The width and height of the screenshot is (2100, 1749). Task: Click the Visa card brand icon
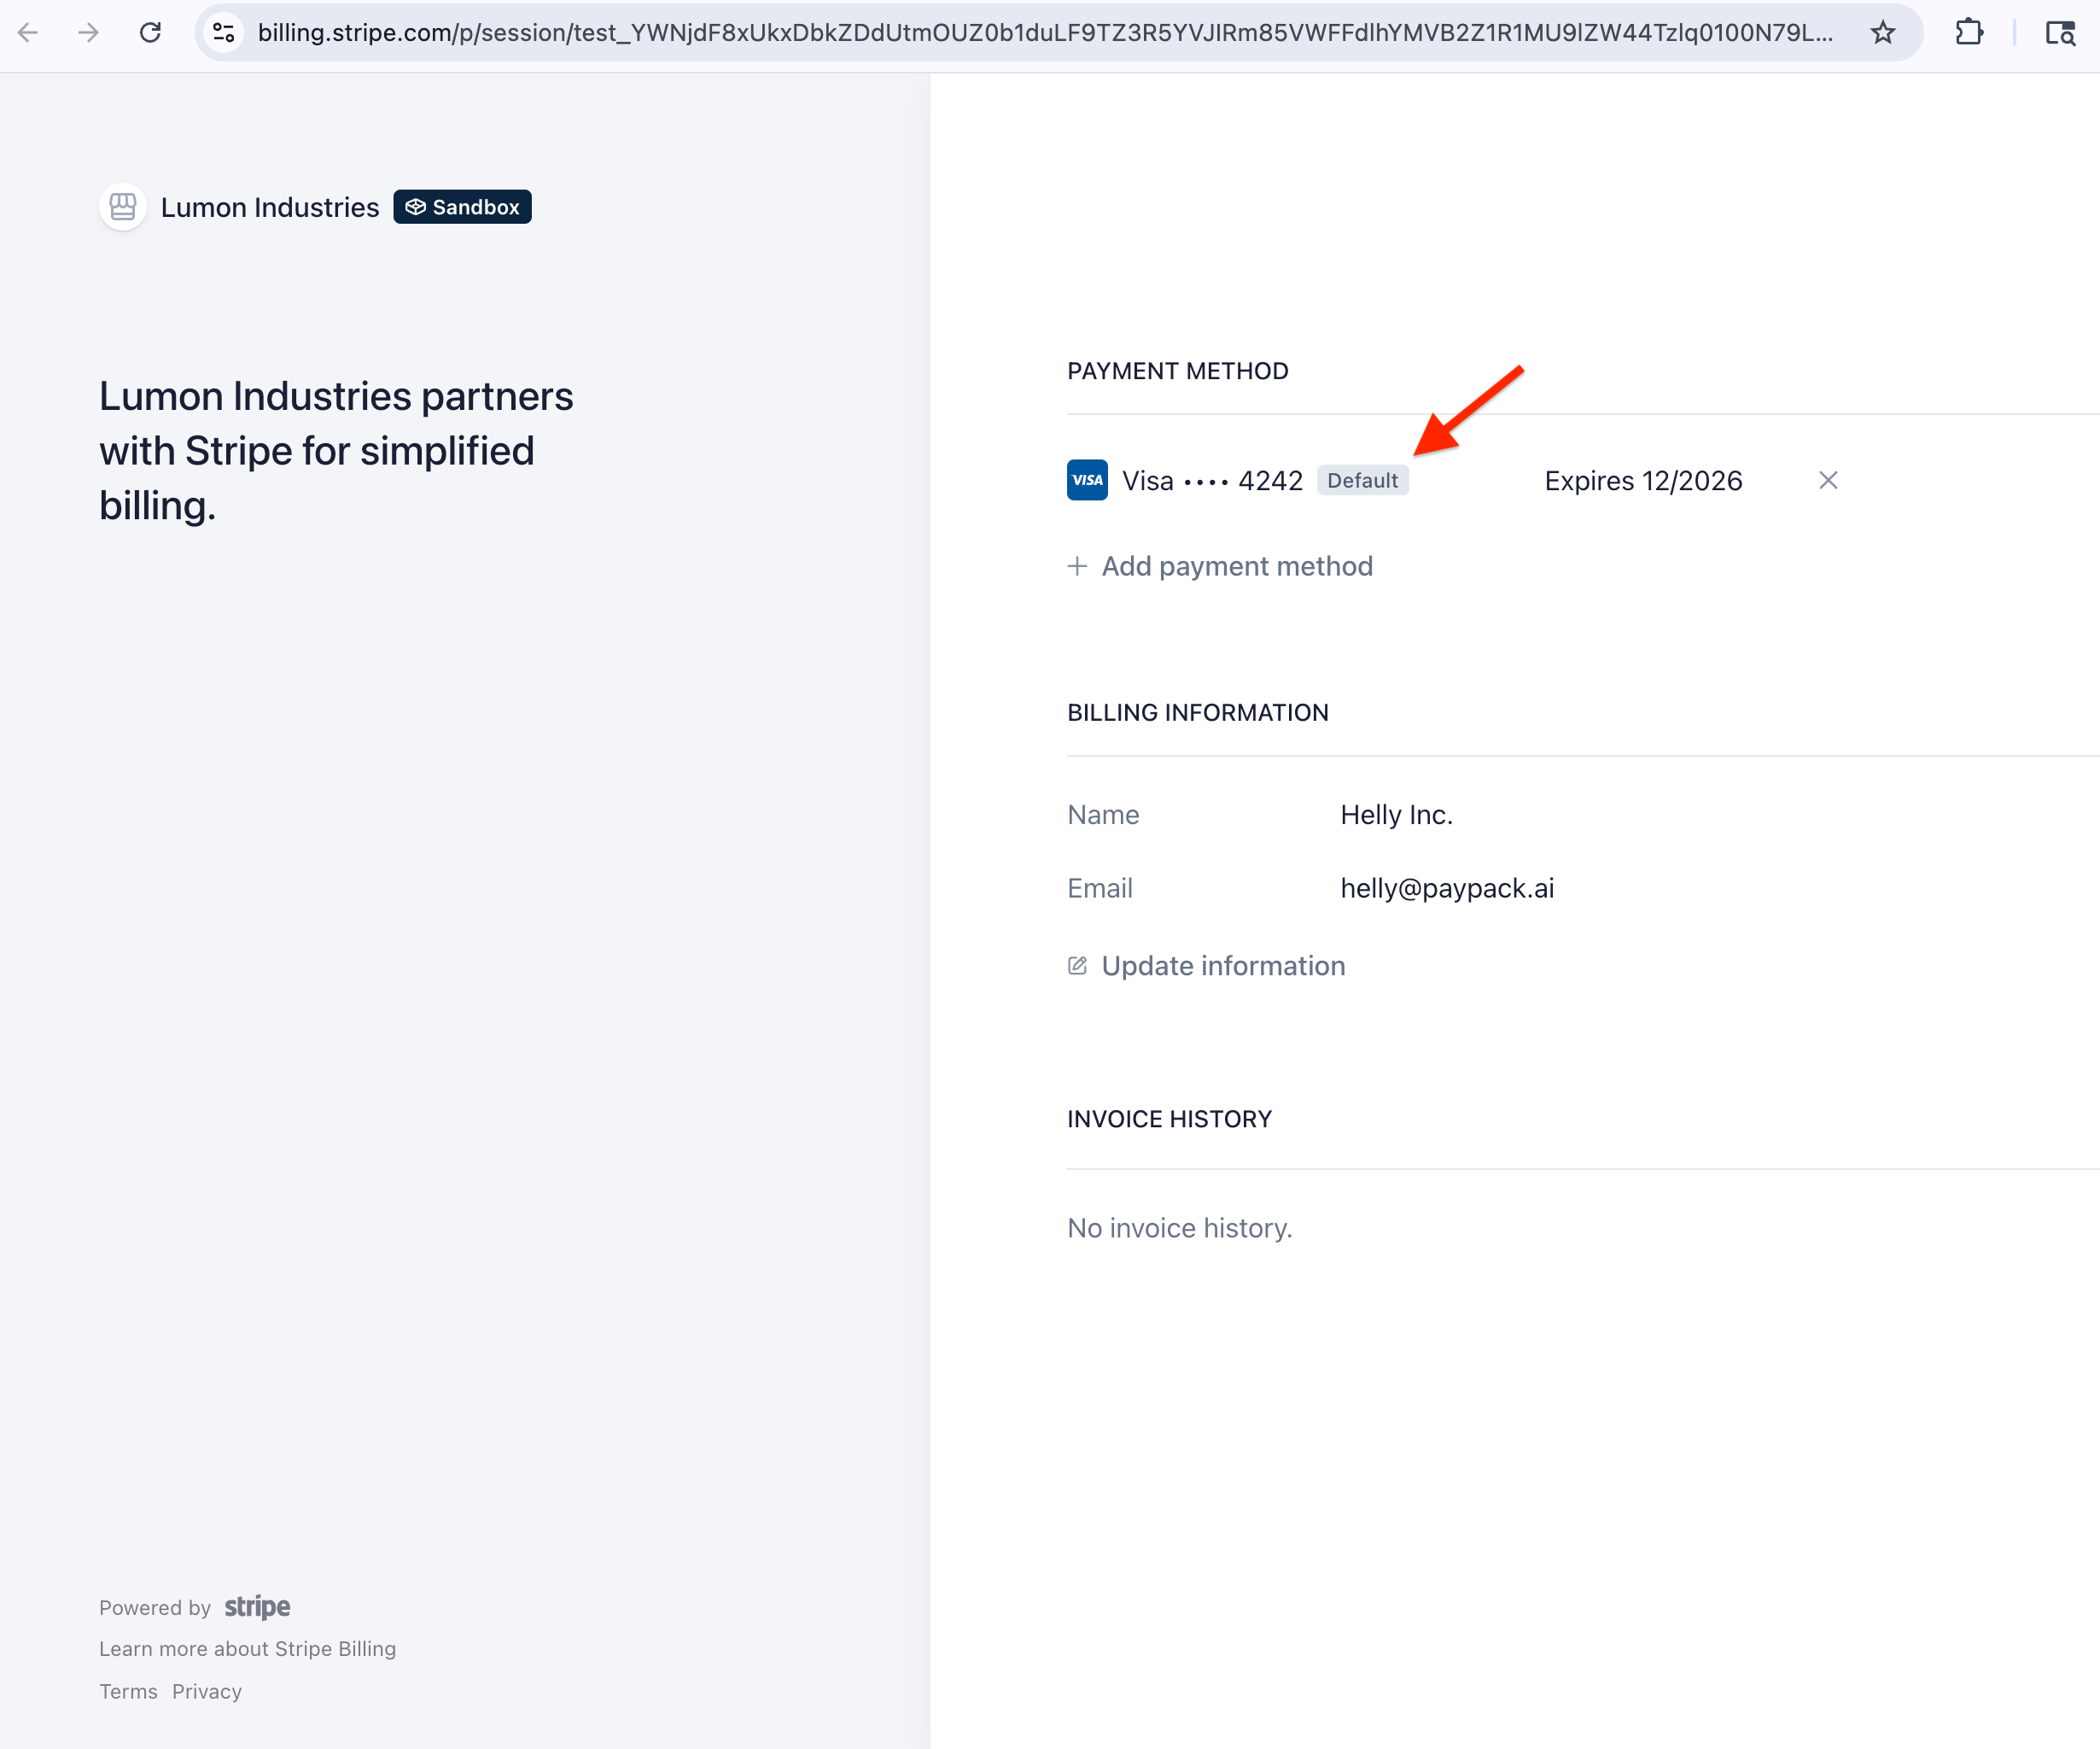pos(1086,480)
